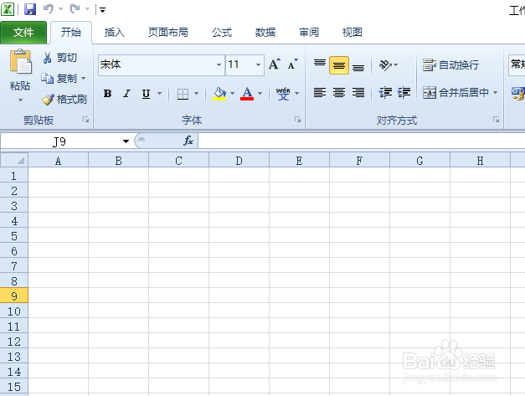Apply the red font color A icon
The height and width of the screenshot is (396, 525).
(247, 94)
